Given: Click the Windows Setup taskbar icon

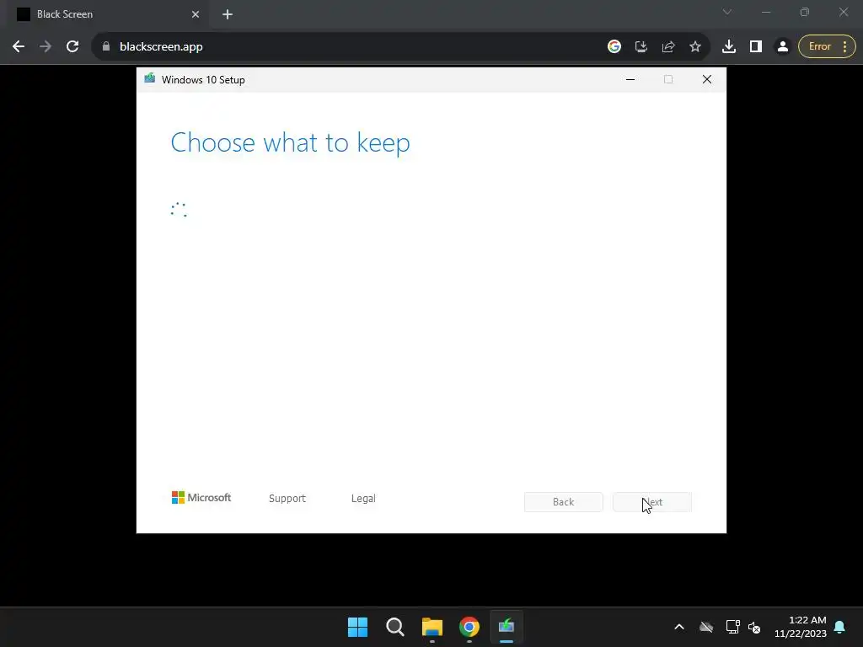Looking at the screenshot, I should (507, 627).
